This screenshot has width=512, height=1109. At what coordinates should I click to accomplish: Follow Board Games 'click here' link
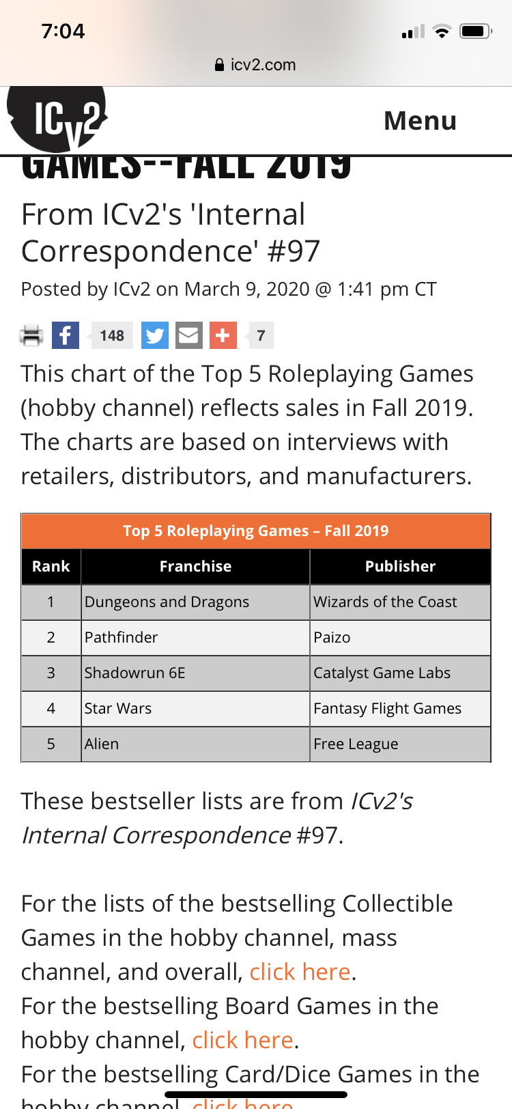[x=242, y=1040]
